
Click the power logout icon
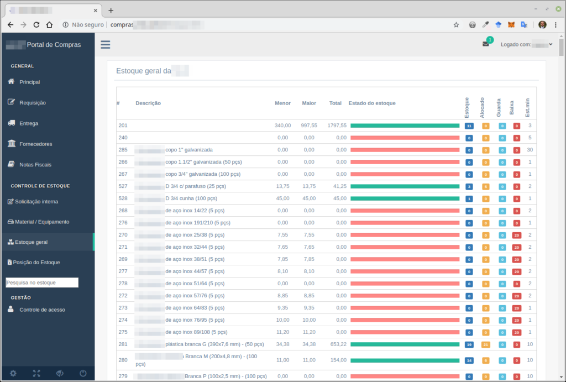tap(83, 373)
